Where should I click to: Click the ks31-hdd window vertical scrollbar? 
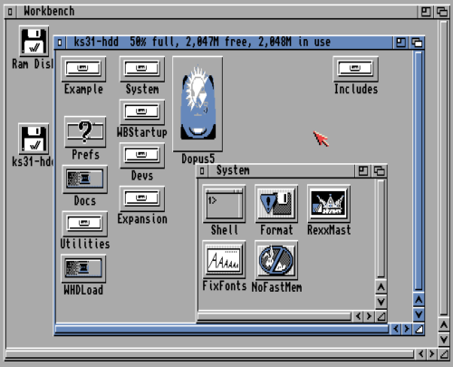click(x=419, y=170)
